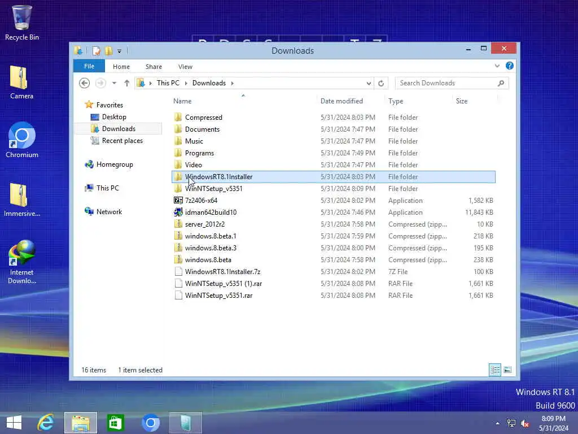The image size is (578, 434).
Task: Click Downloads in the address breadcrumb
Action: coord(209,83)
